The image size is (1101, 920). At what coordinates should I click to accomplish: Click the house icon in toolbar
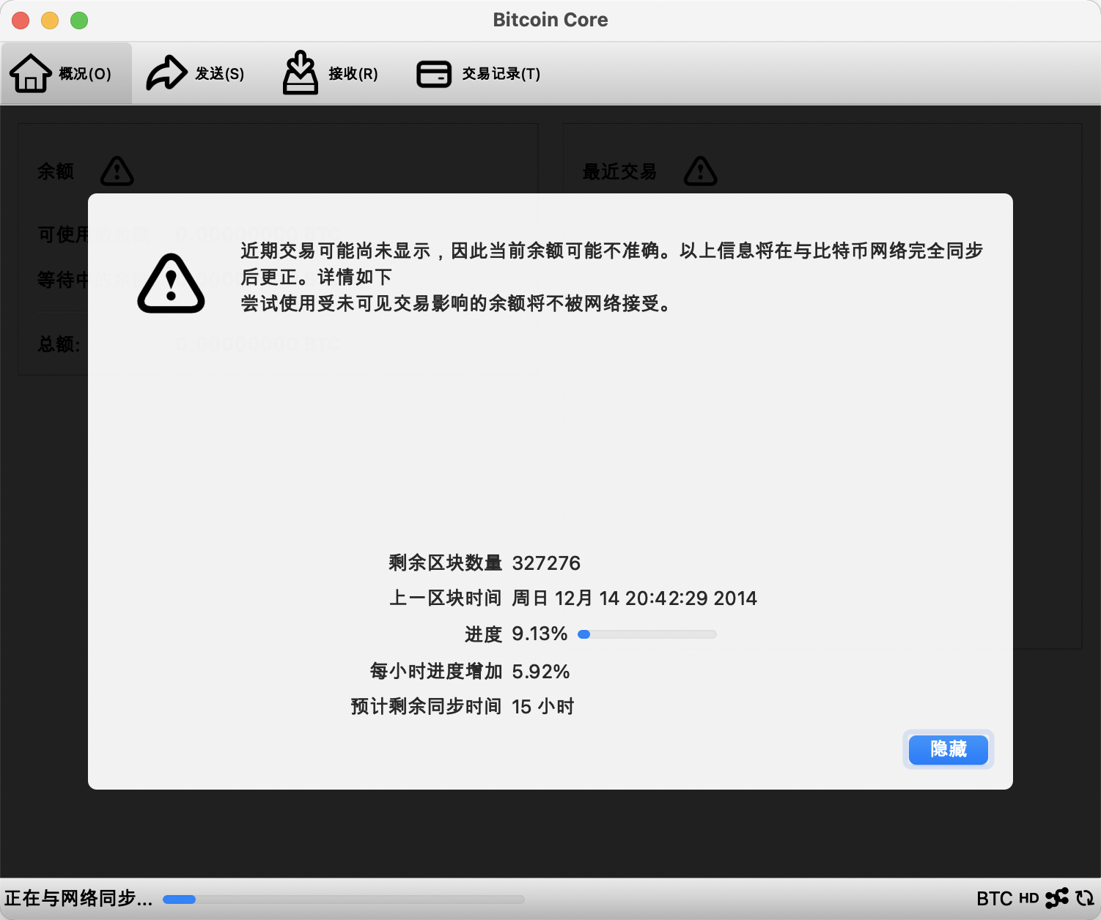[30, 73]
